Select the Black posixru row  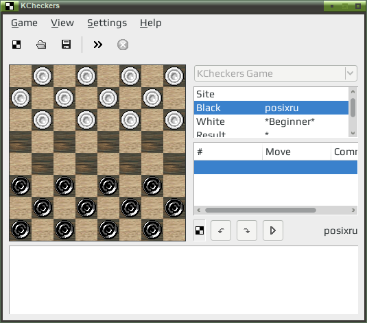click(271, 108)
